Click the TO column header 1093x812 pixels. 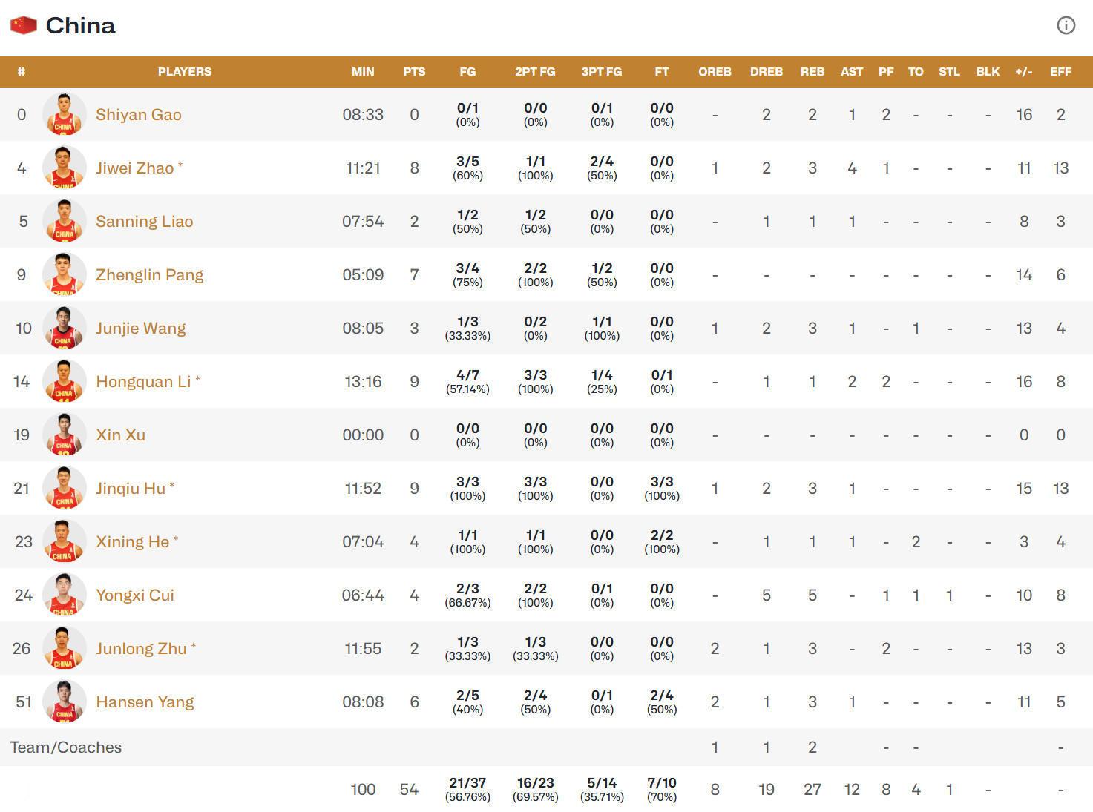coord(916,72)
